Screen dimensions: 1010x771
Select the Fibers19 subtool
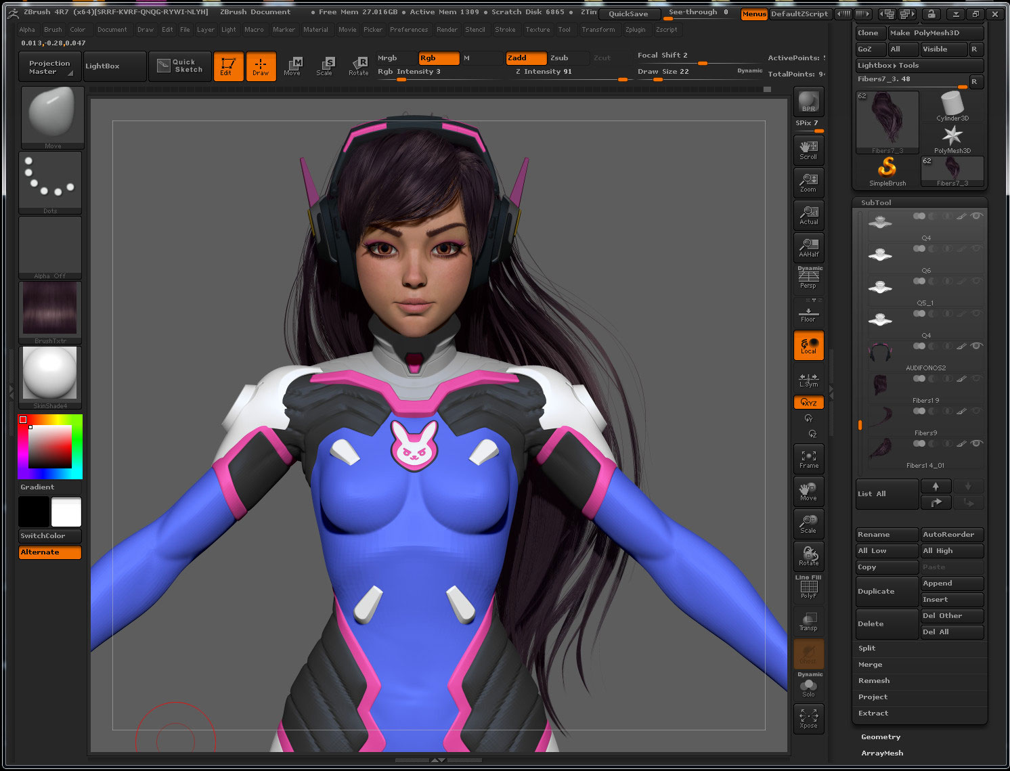tap(925, 389)
